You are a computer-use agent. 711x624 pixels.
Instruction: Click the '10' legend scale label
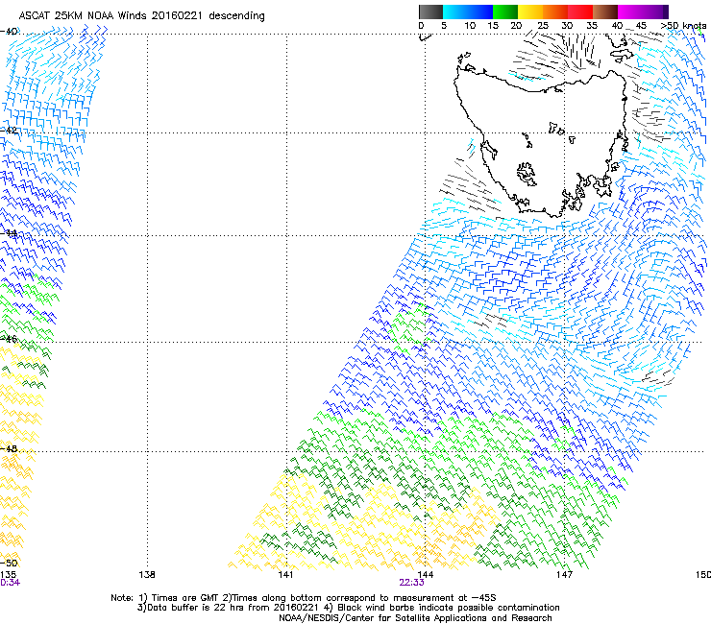(x=470, y=26)
